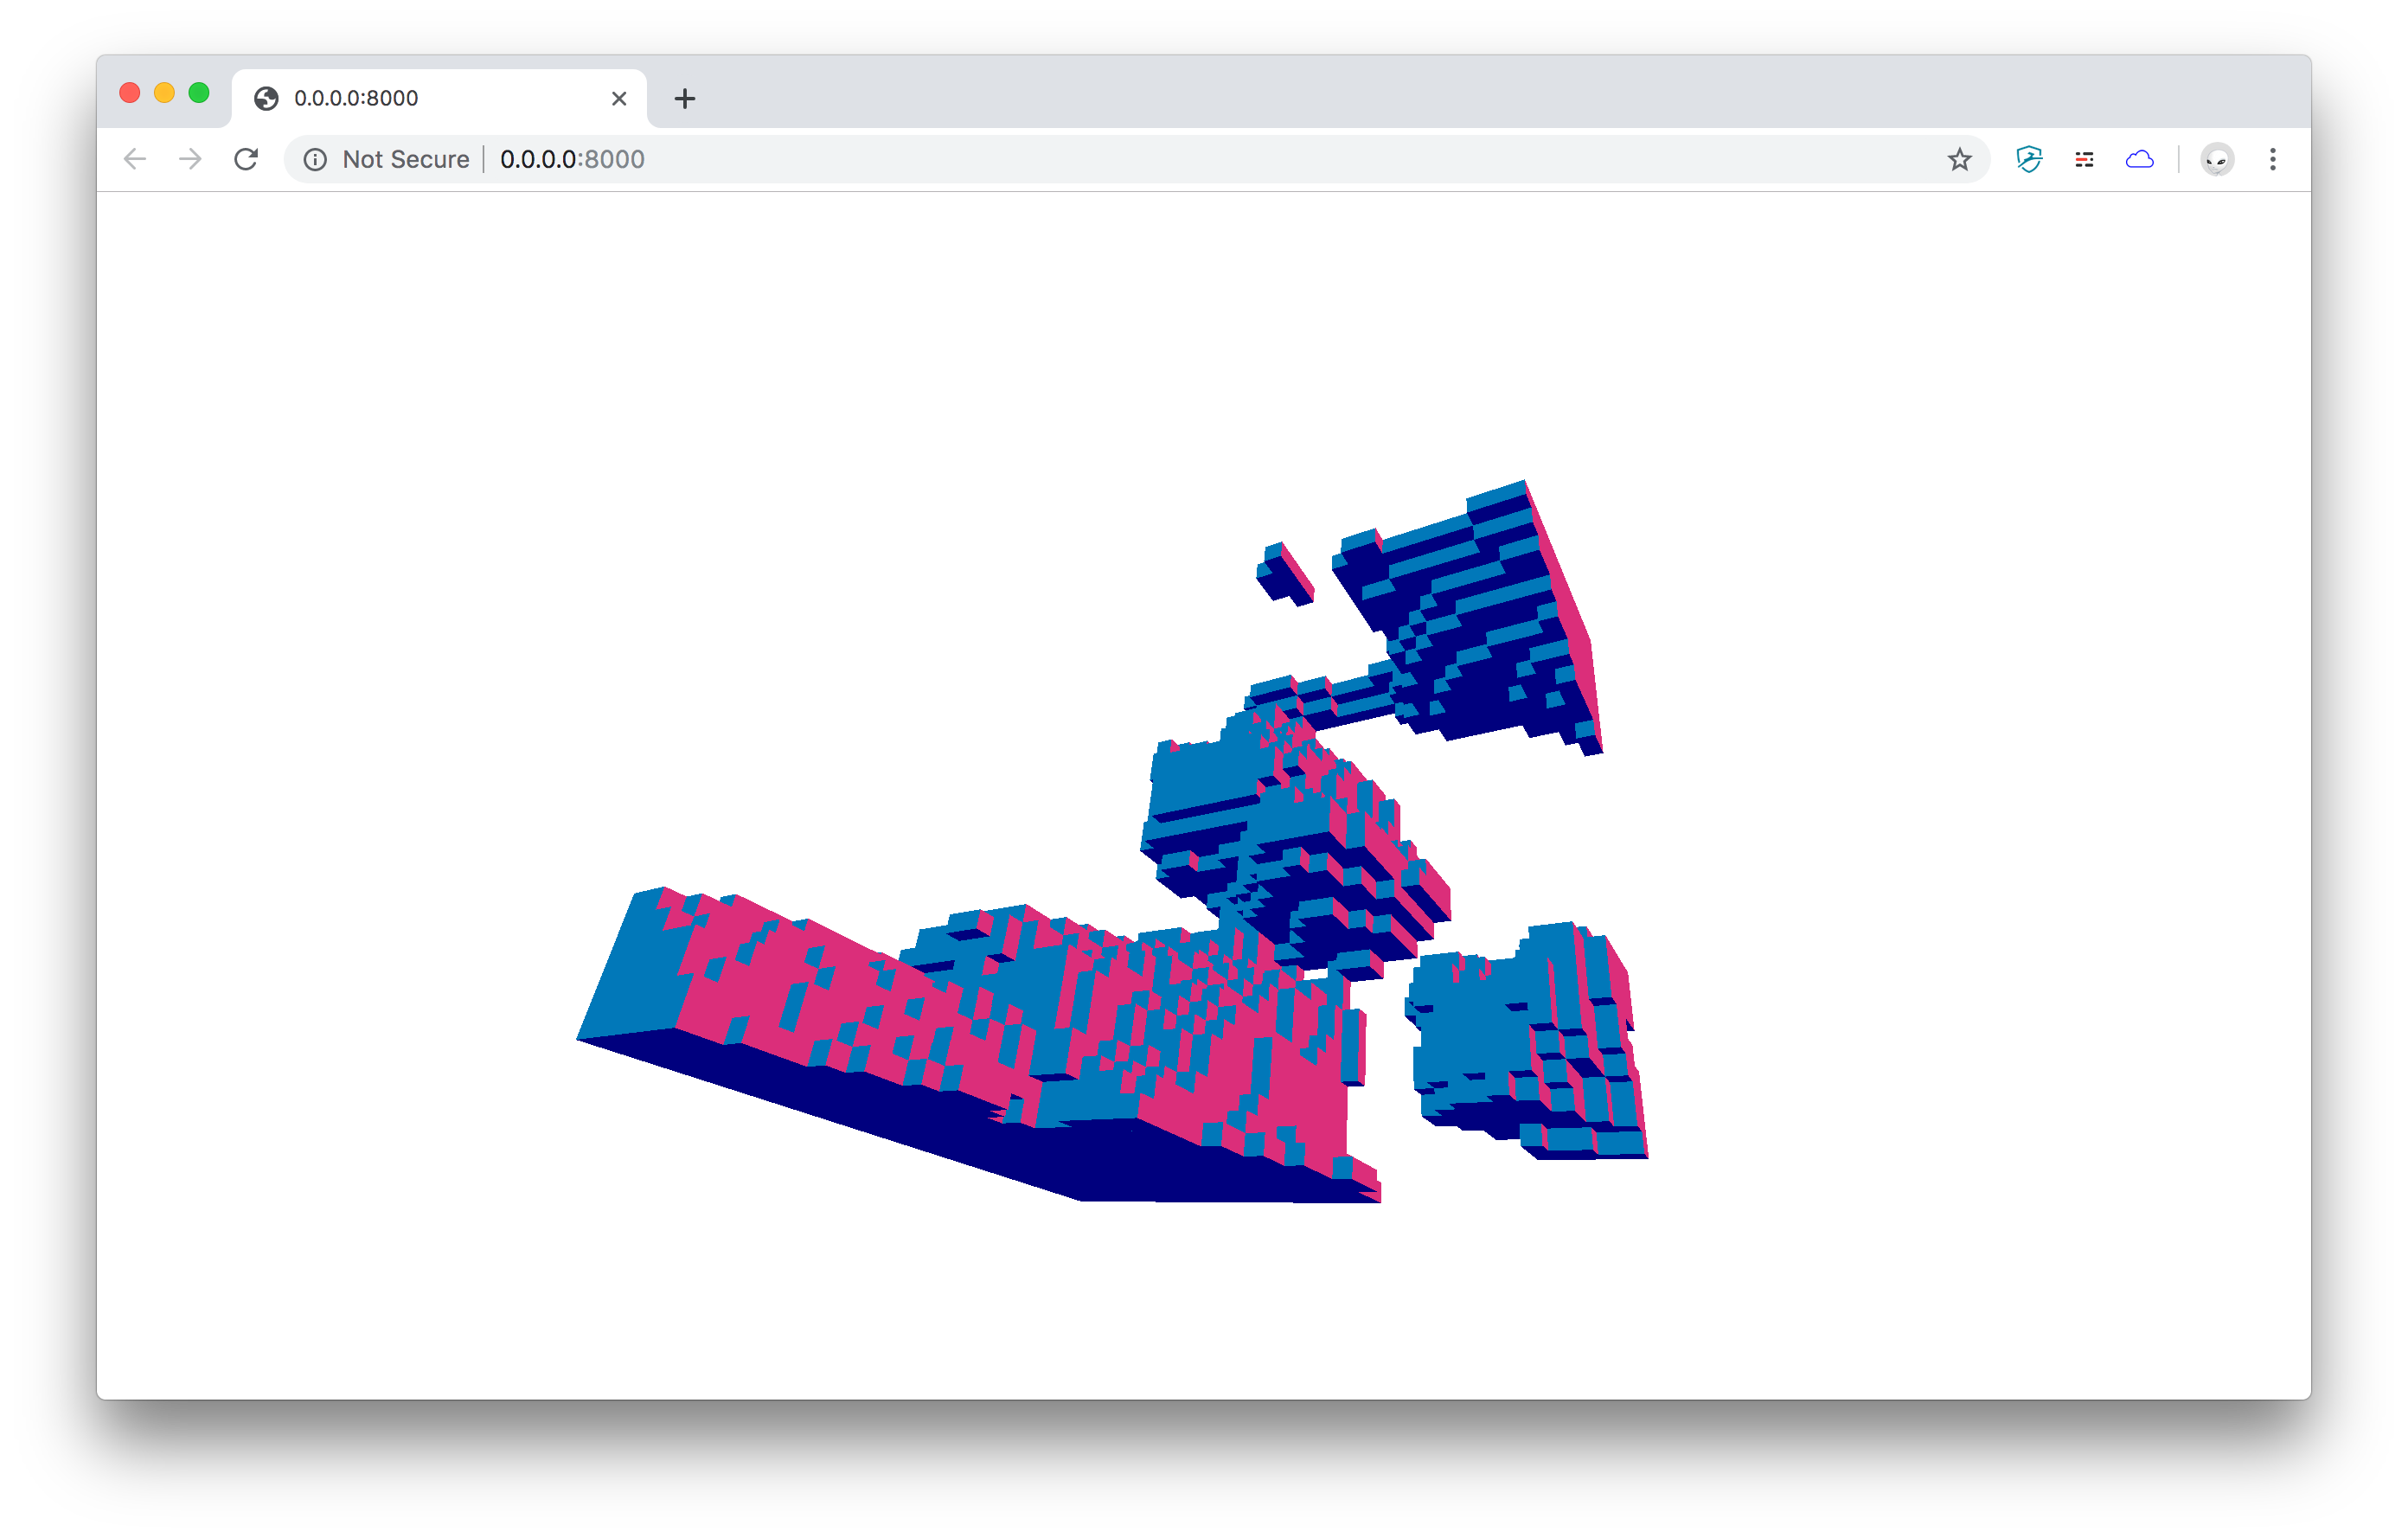Bookmark this page with the star icon
Image resolution: width=2408 pixels, height=1538 pixels.
click(1959, 159)
